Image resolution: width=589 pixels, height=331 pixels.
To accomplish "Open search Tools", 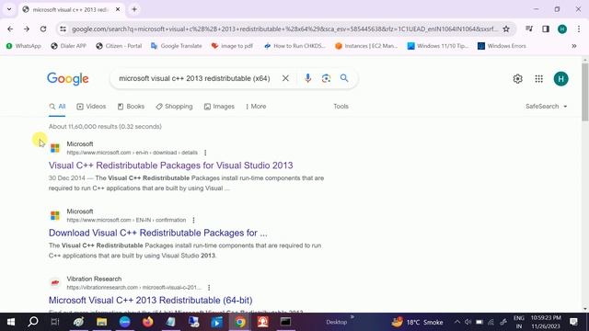I will coord(341,107).
